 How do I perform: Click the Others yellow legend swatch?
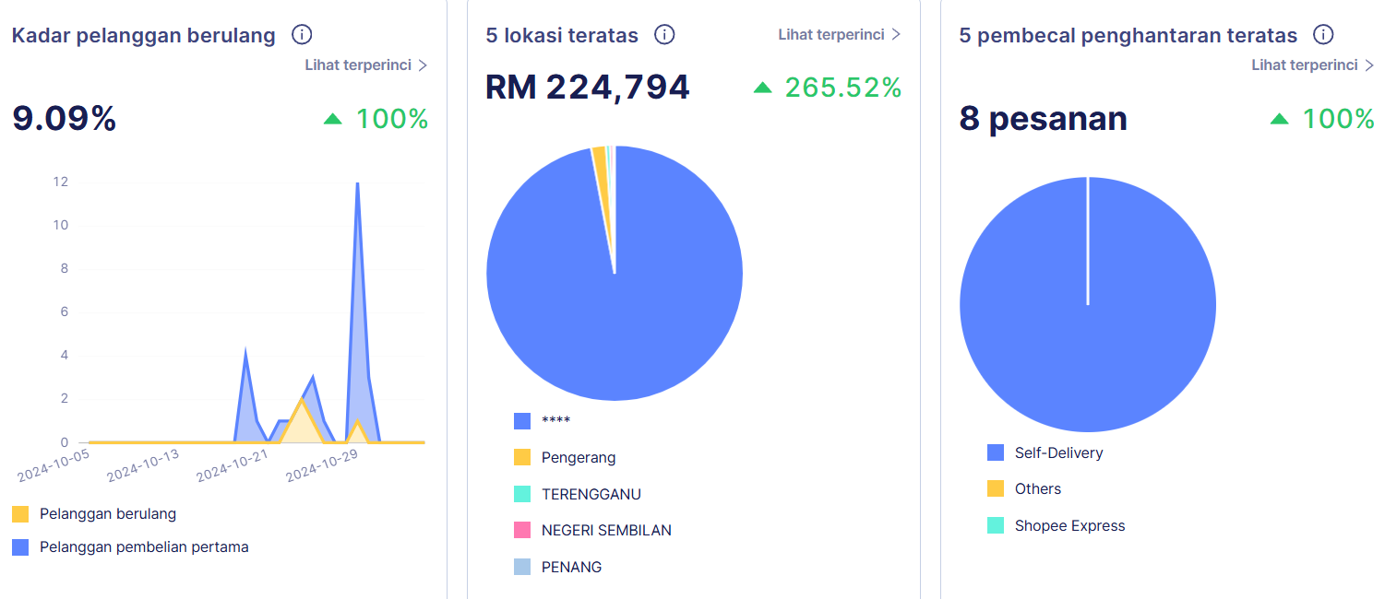click(996, 489)
